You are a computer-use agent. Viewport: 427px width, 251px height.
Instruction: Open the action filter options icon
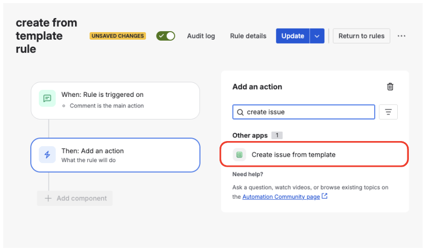coord(388,112)
